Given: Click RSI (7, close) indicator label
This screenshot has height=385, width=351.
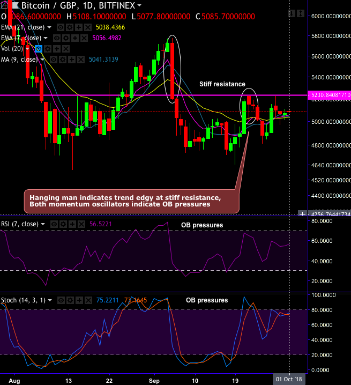Looking at the screenshot, I should coord(20,224).
